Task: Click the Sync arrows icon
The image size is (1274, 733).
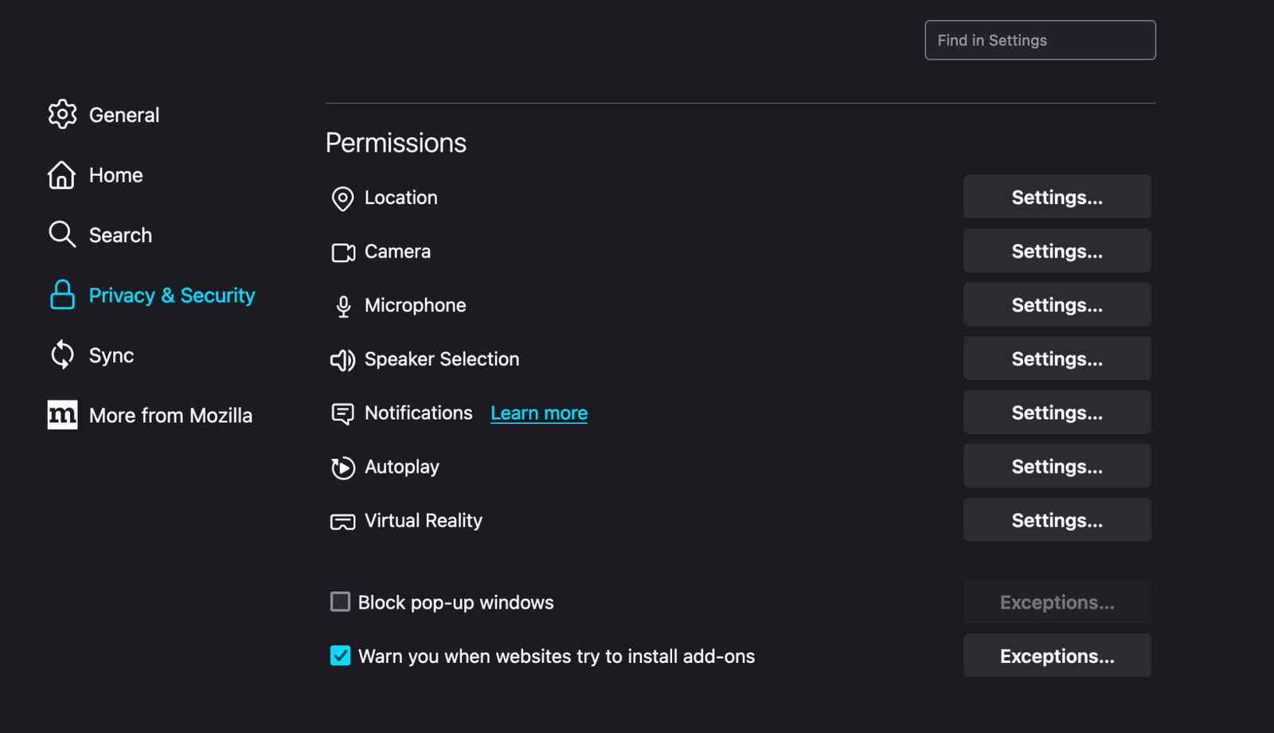Action: pyautogui.click(x=62, y=355)
